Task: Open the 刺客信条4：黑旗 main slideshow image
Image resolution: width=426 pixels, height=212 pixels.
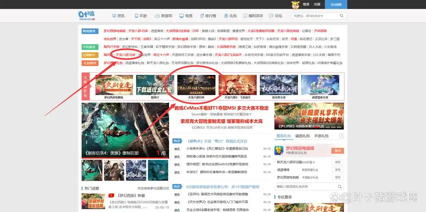Action: coord(125,130)
